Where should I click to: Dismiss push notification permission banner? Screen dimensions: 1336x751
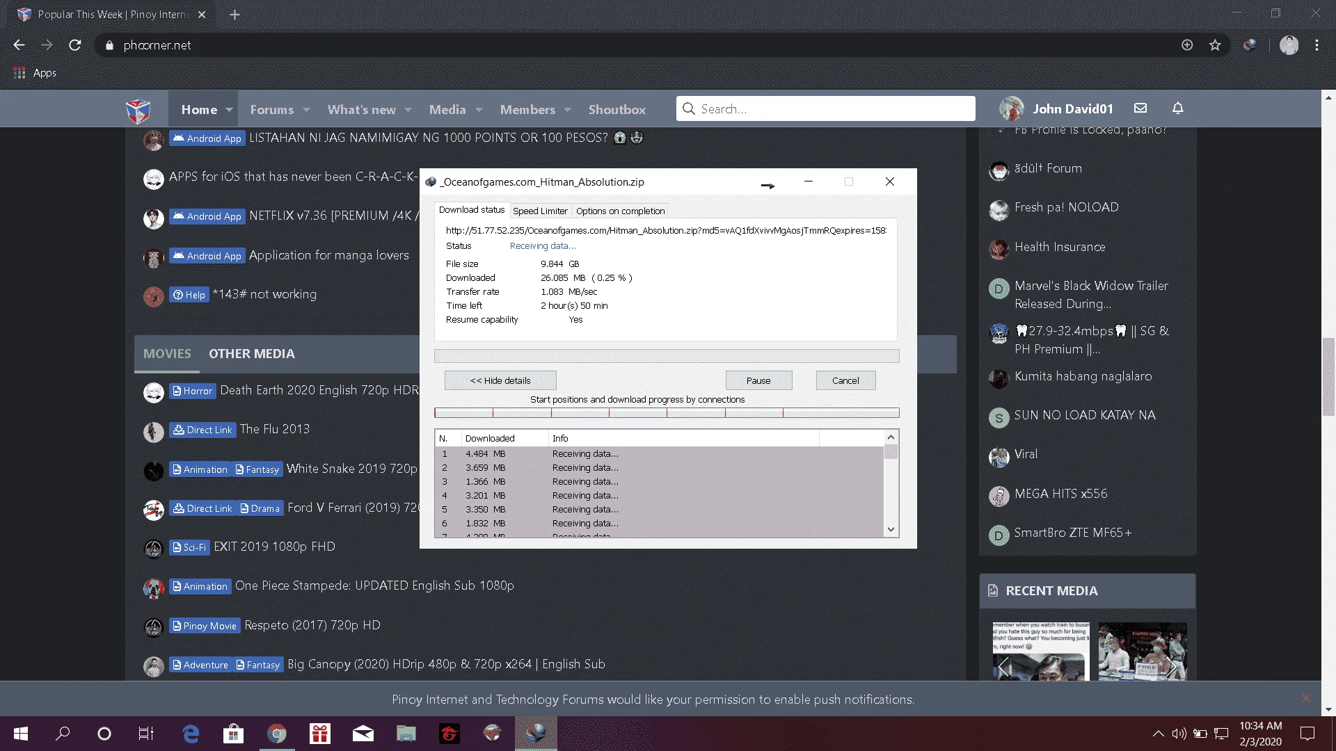pyautogui.click(x=1306, y=698)
